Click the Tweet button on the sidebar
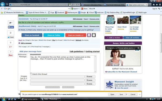Screen dimensions: 162x101 click(11, 37)
